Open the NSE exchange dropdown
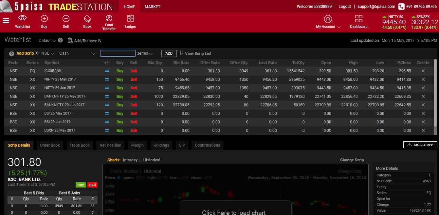The width and height of the screenshot is (439, 215). click(x=47, y=53)
